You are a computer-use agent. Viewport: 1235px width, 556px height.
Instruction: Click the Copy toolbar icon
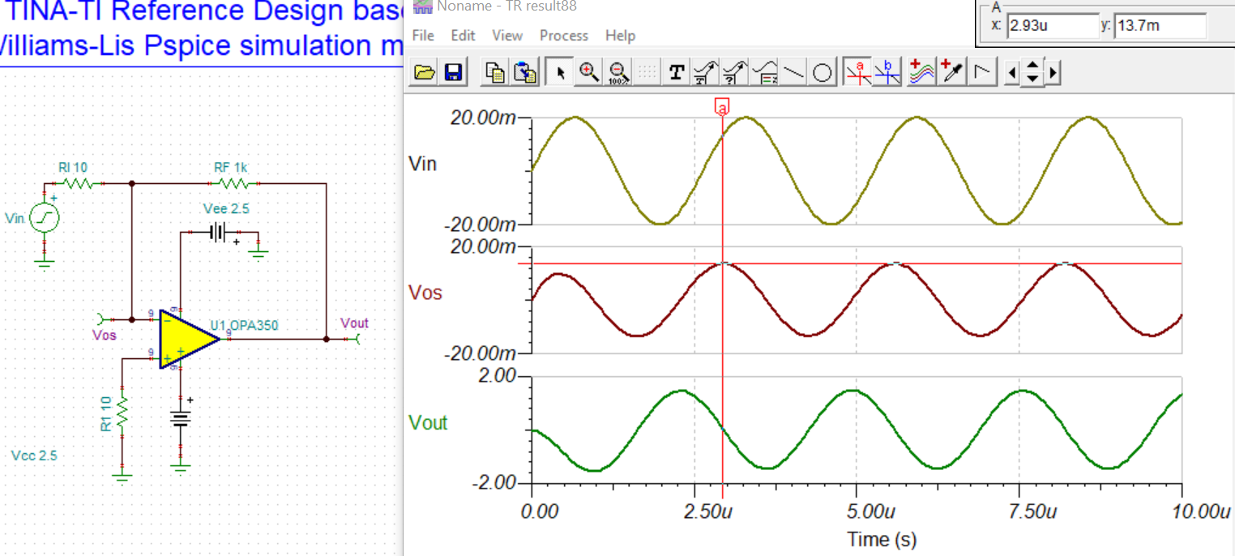click(x=495, y=73)
